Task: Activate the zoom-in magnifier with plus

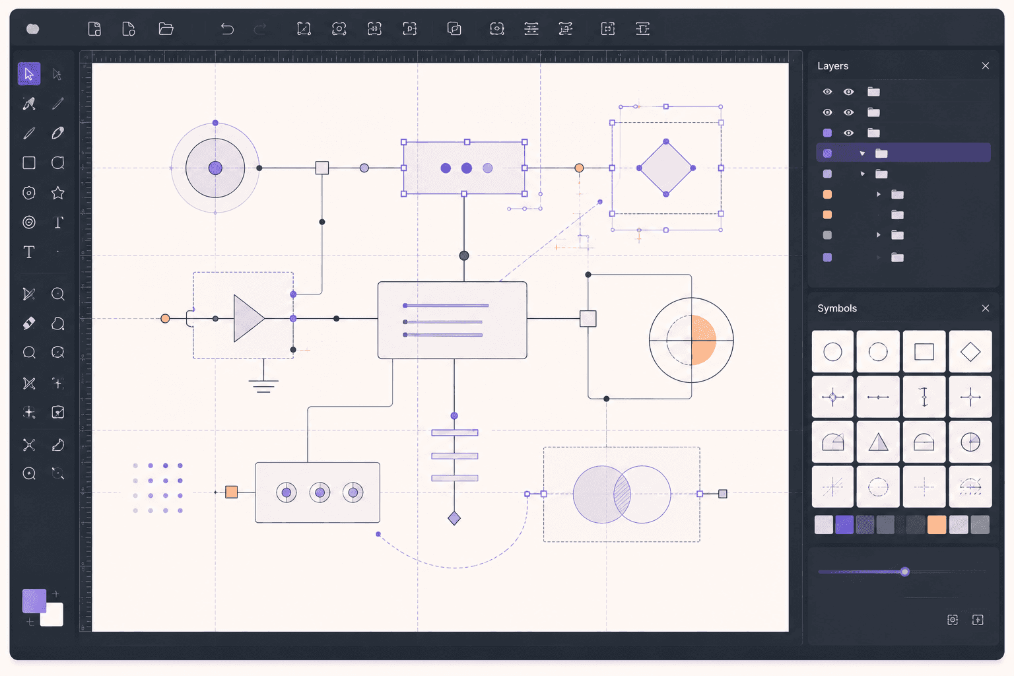Action: [x=29, y=473]
